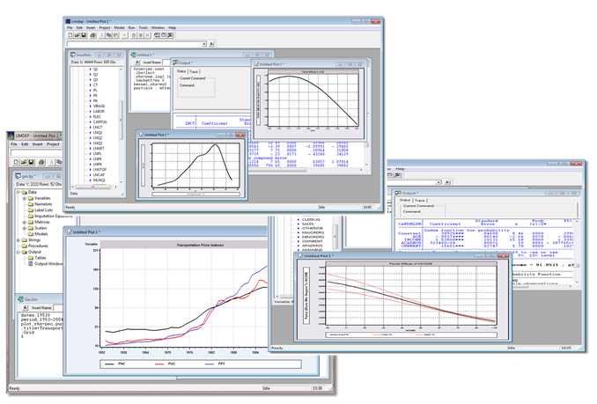Click Print icon in bottom-left LIMDEP window
Viewport: 597px width, 404px height.
[x=41, y=162]
